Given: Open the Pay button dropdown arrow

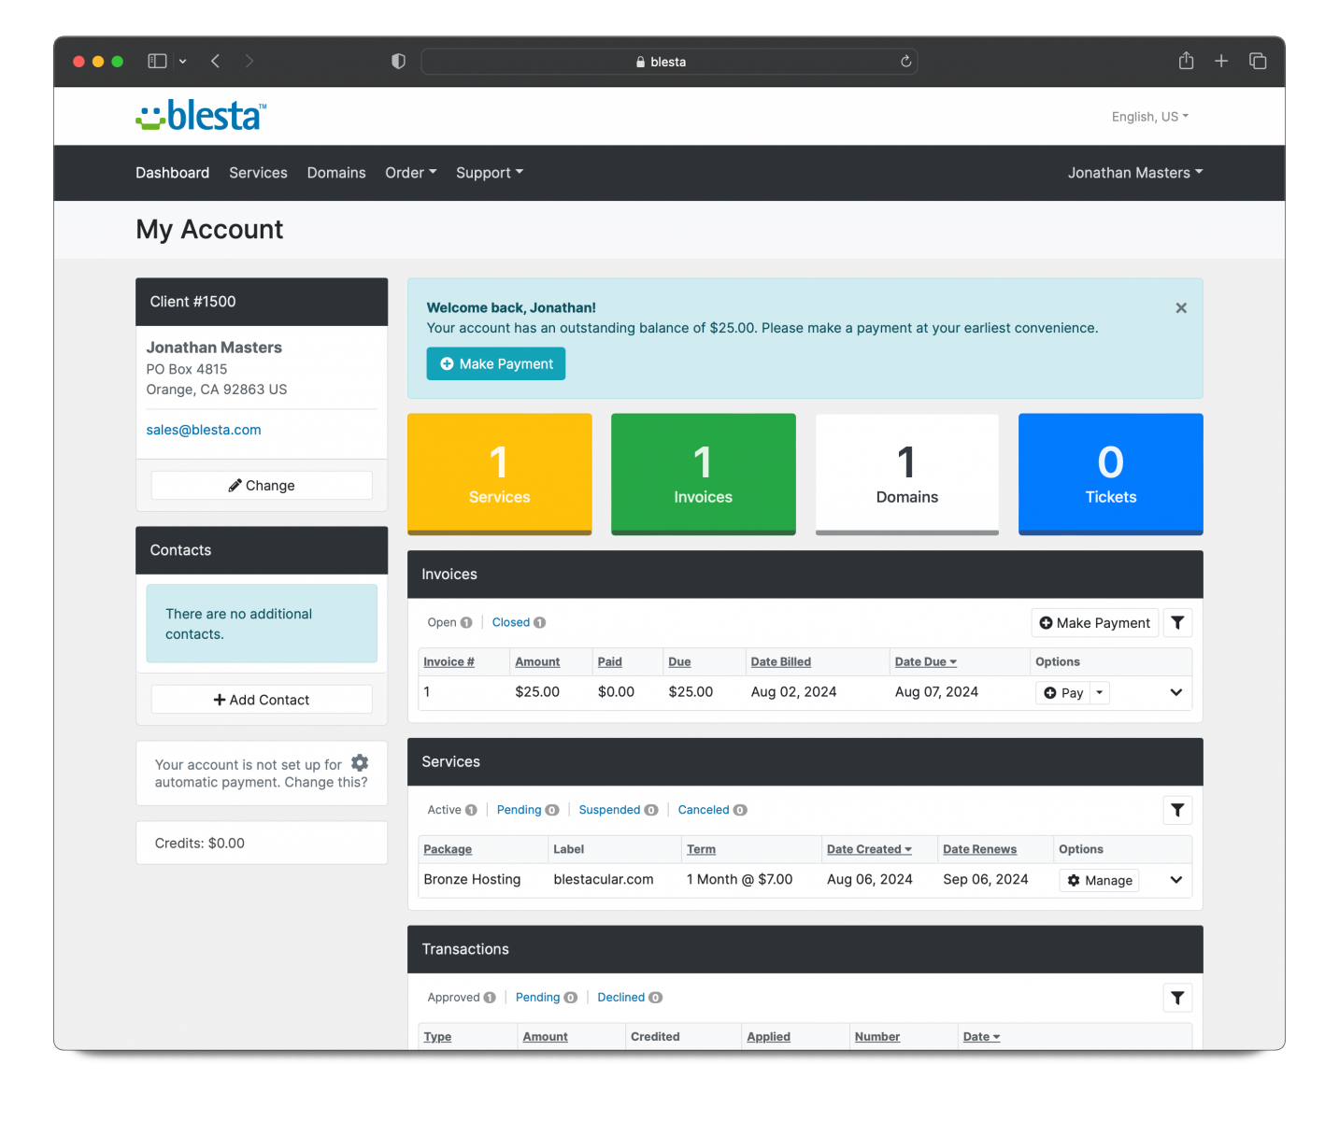Looking at the screenshot, I should tap(1100, 693).
